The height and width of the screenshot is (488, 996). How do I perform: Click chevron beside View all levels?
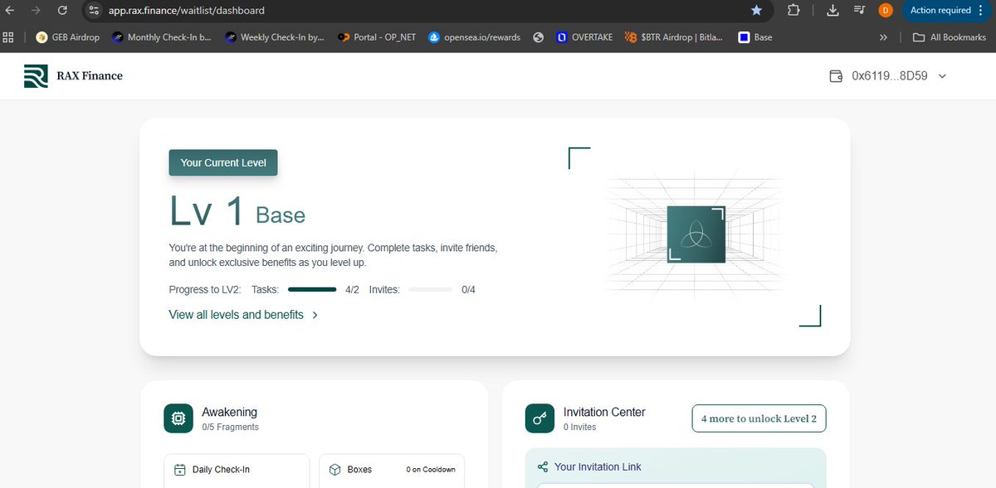click(315, 315)
